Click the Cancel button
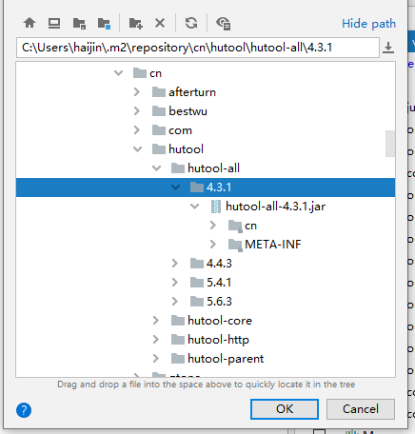 click(x=361, y=409)
